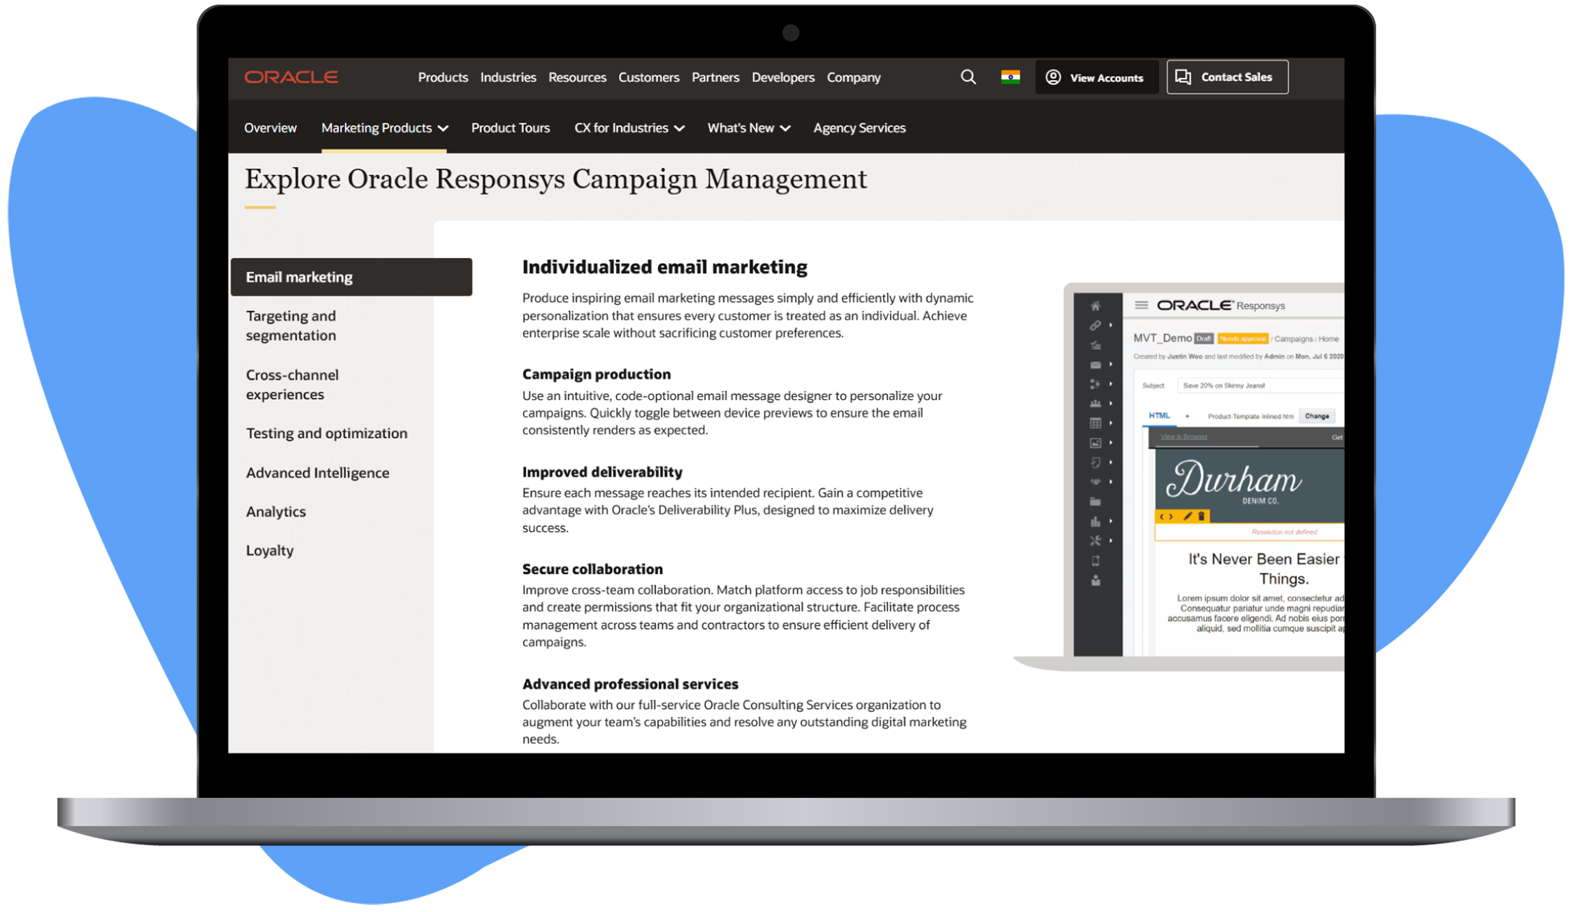Click the home icon in Responsys sidebar
Image resolution: width=1573 pixels, height=912 pixels.
click(1095, 306)
